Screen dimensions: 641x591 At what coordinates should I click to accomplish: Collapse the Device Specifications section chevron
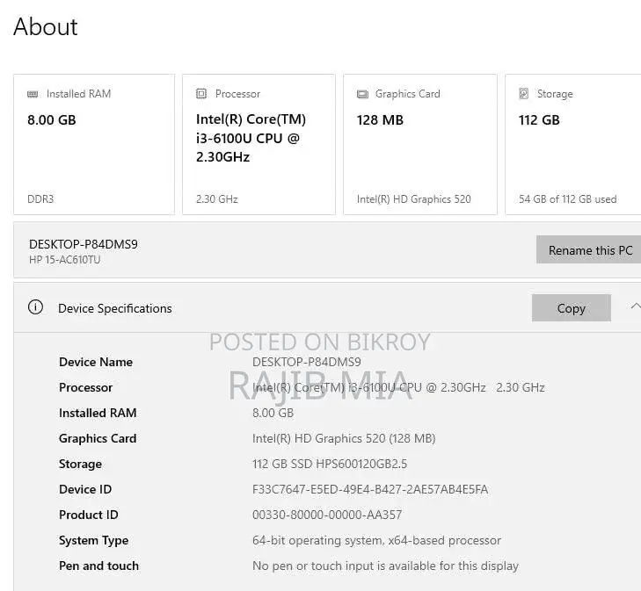pyautogui.click(x=635, y=306)
